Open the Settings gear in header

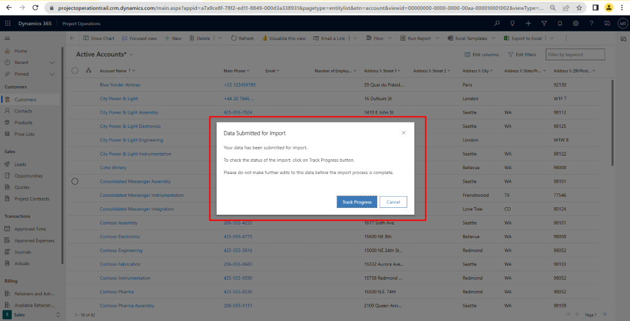(575, 23)
